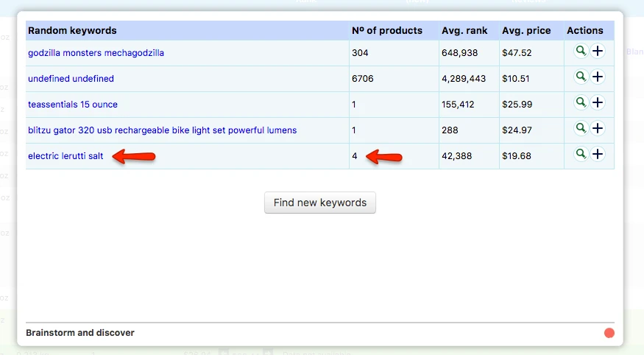Select average rank 4,289,443
Image resolution: width=644 pixels, height=355 pixels.
(464, 79)
